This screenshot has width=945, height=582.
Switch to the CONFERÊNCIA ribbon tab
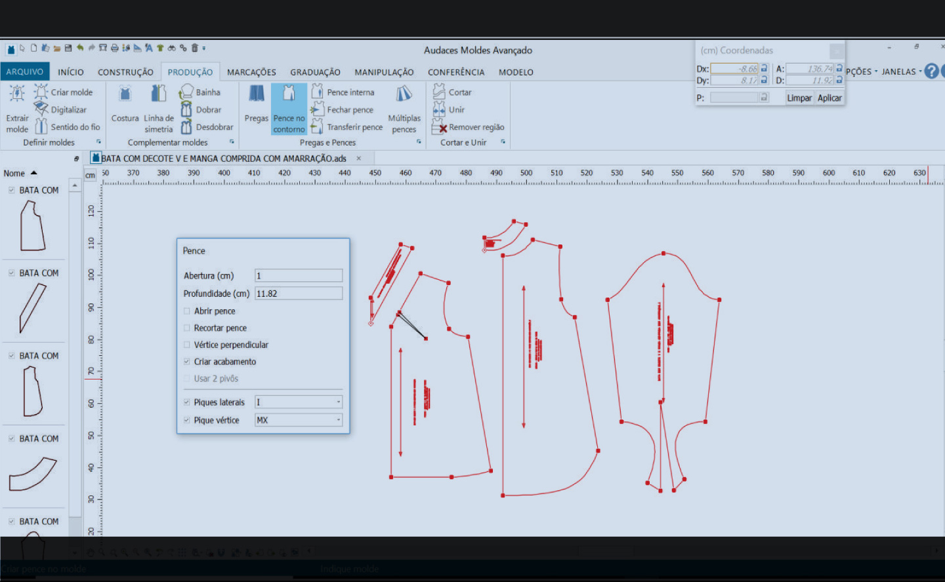pos(456,72)
